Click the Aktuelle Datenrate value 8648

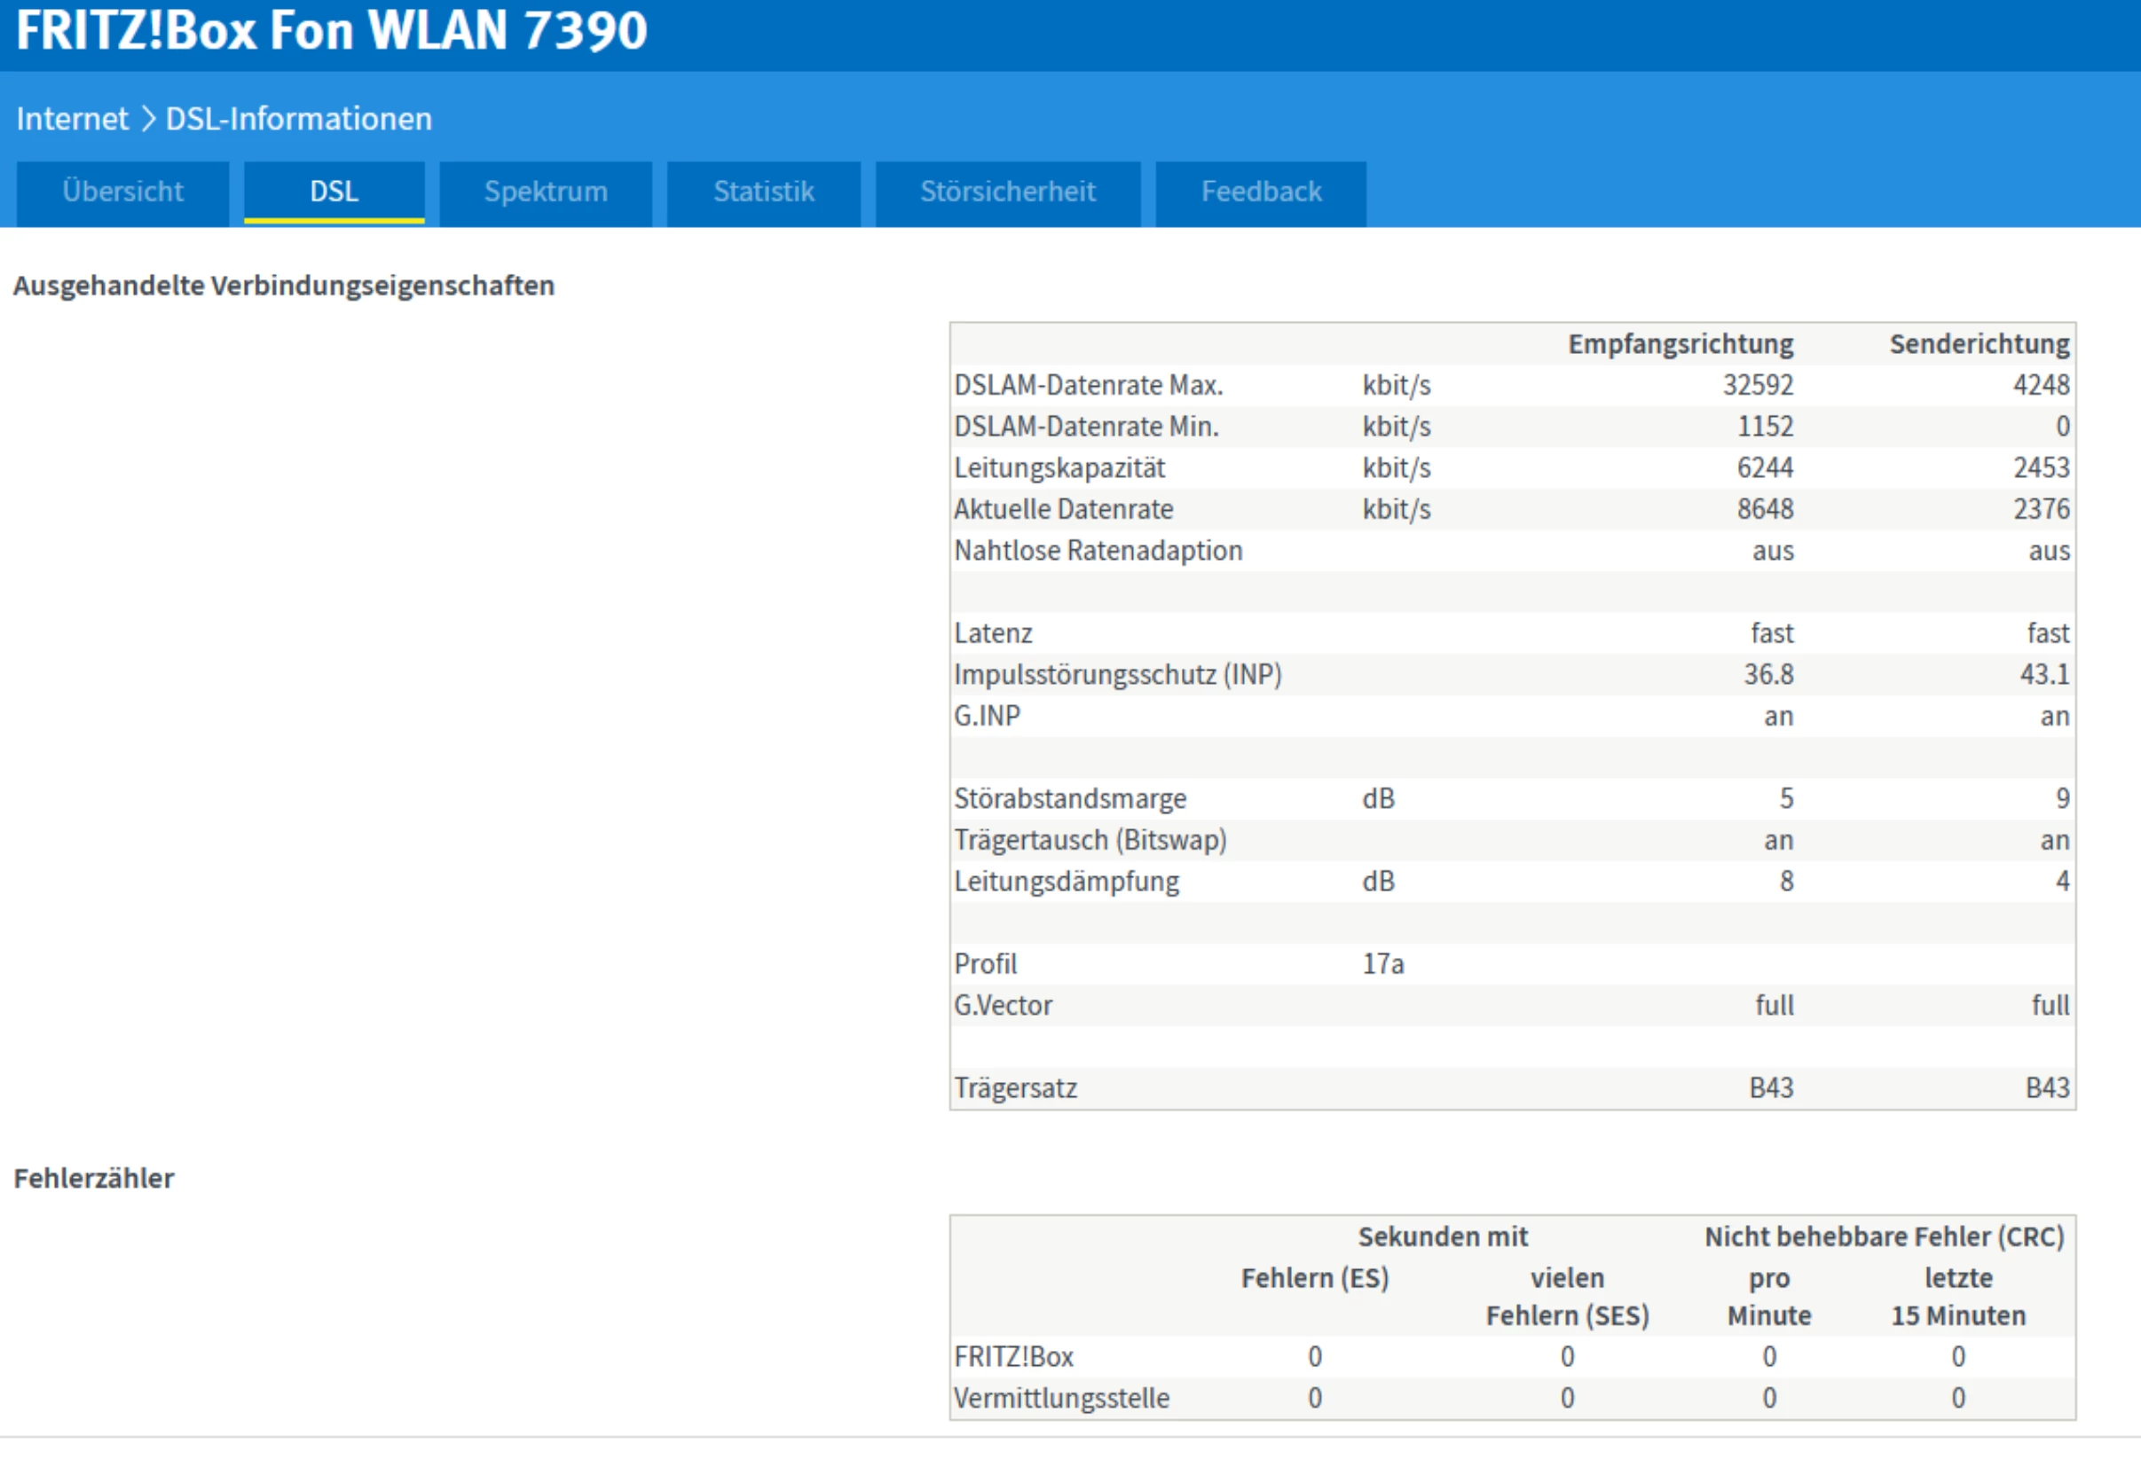coord(1765,509)
